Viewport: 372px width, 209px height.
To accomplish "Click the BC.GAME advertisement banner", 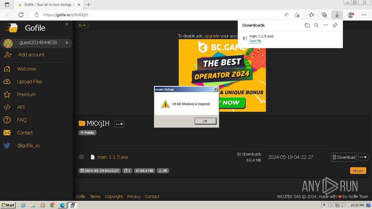I will (x=222, y=75).
